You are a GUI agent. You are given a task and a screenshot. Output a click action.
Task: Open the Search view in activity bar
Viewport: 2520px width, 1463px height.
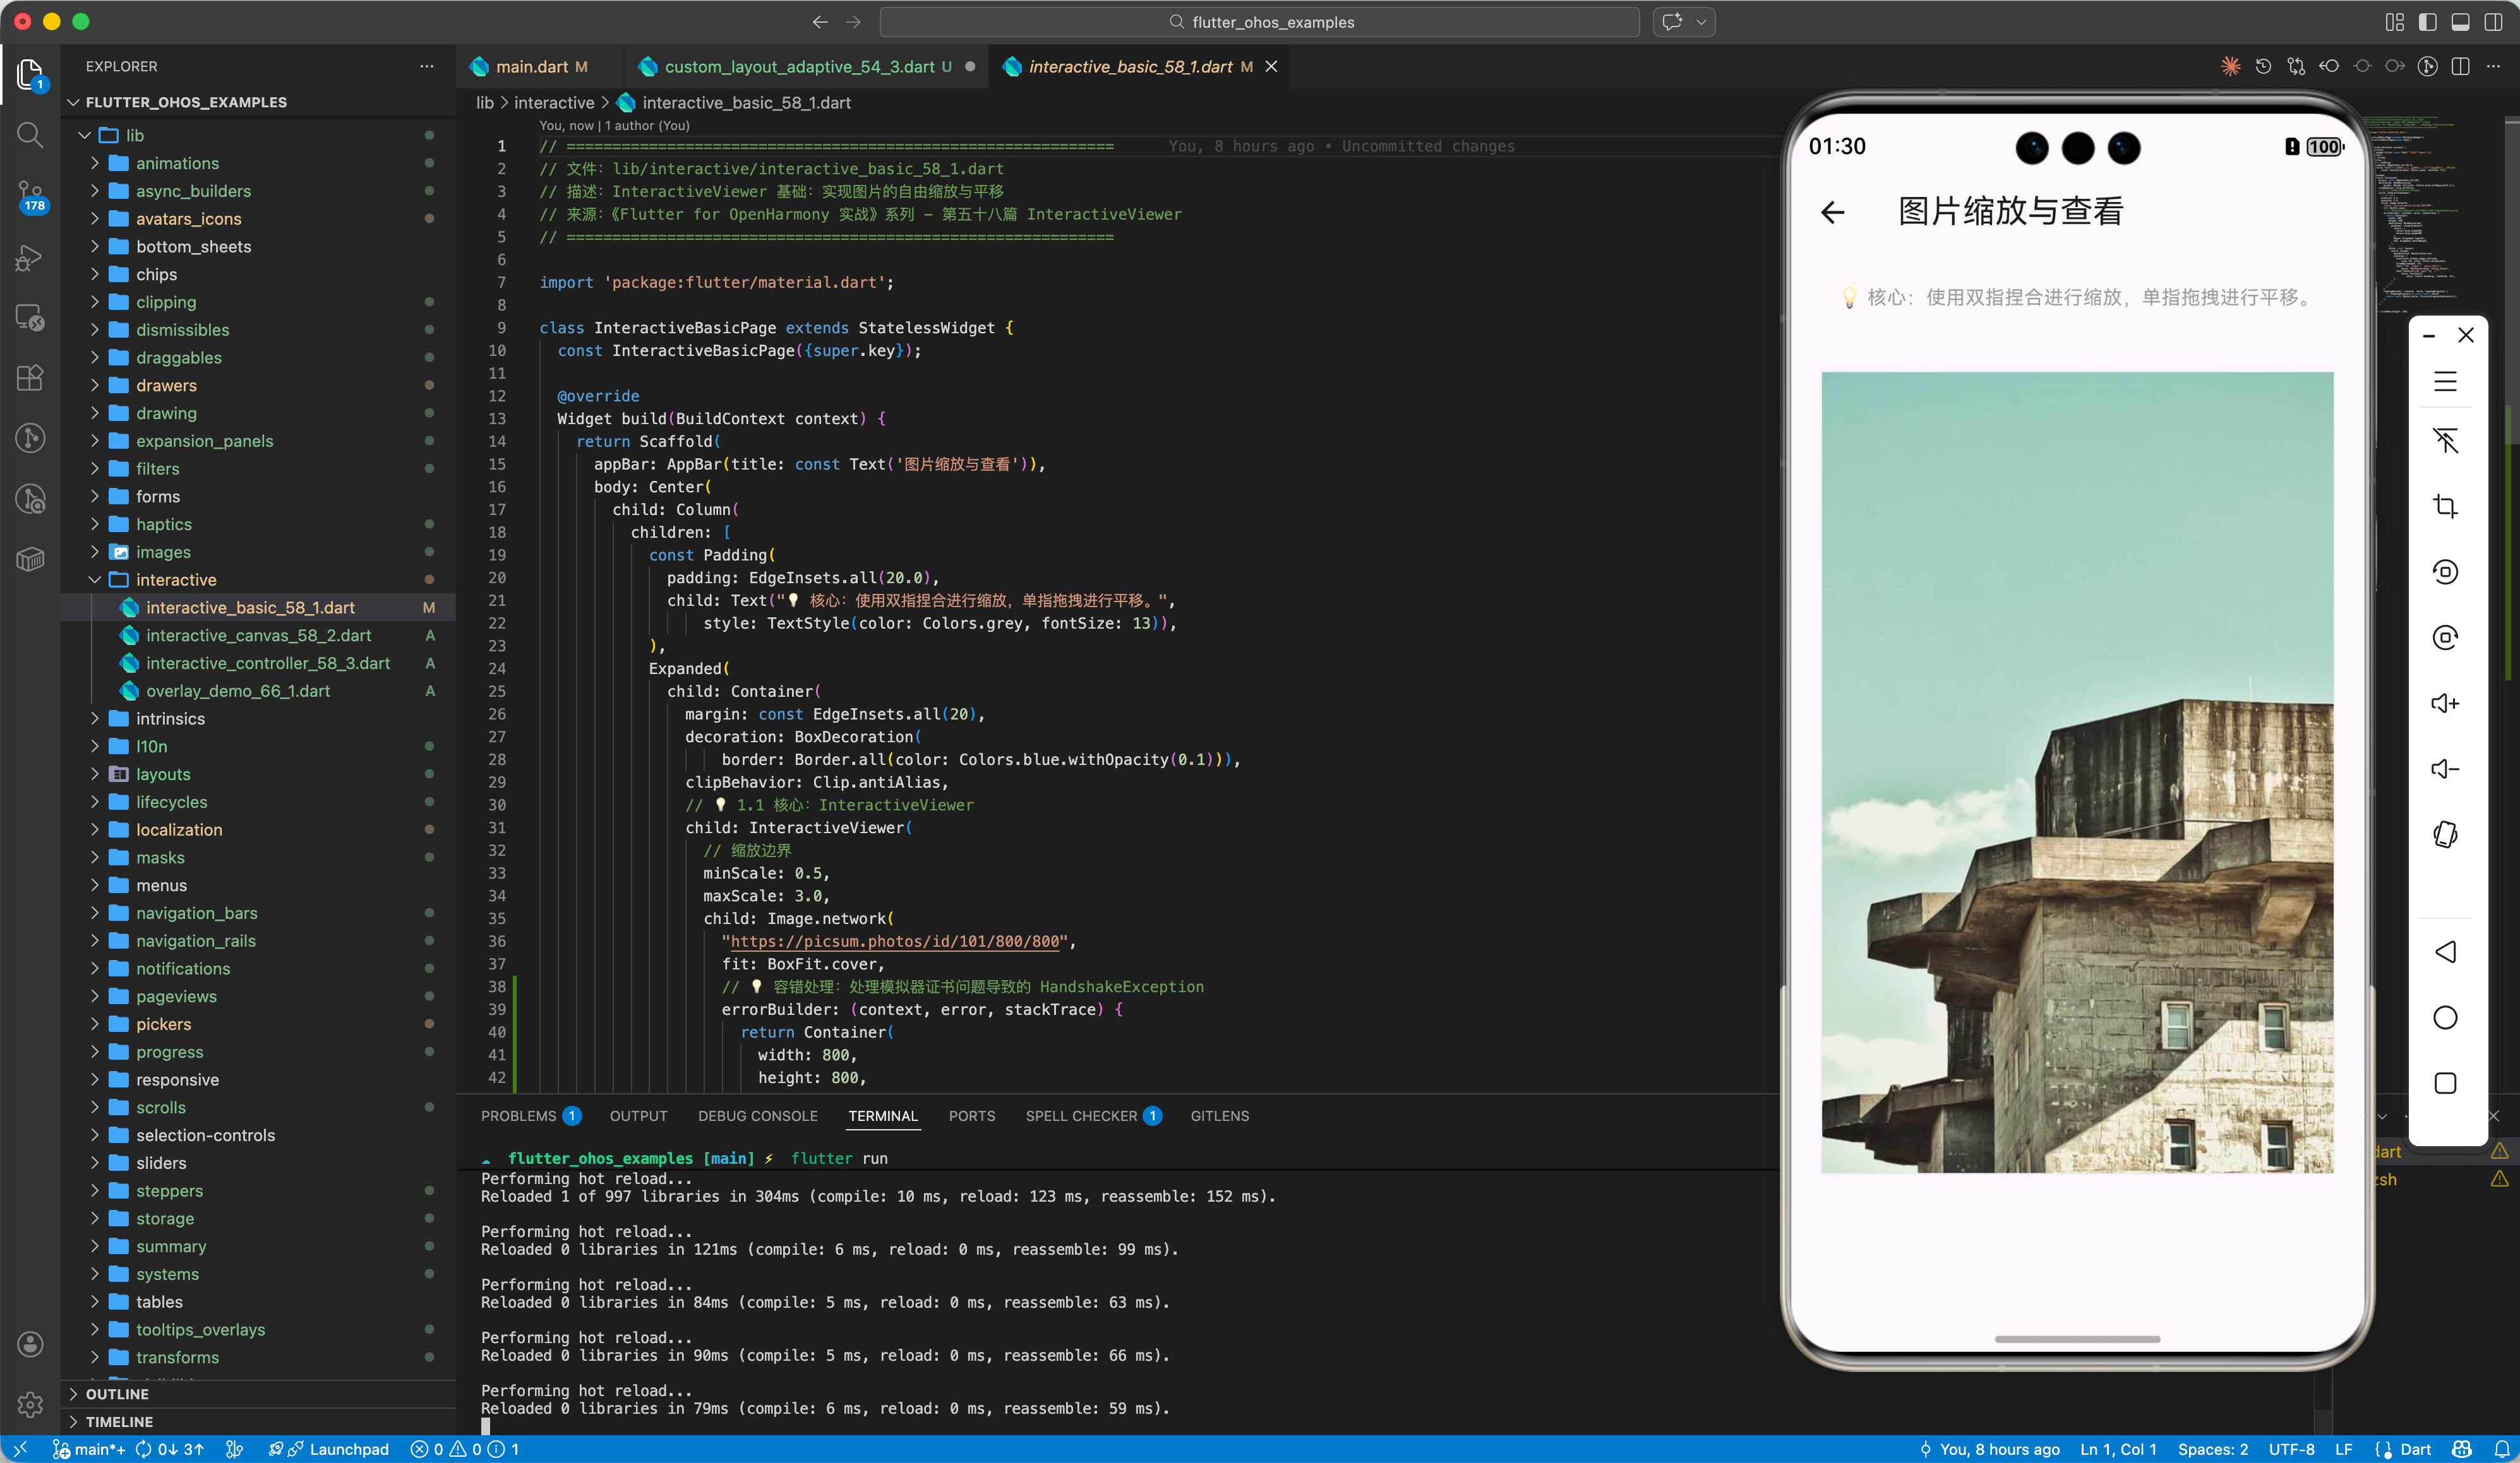[x=30, y=135]
